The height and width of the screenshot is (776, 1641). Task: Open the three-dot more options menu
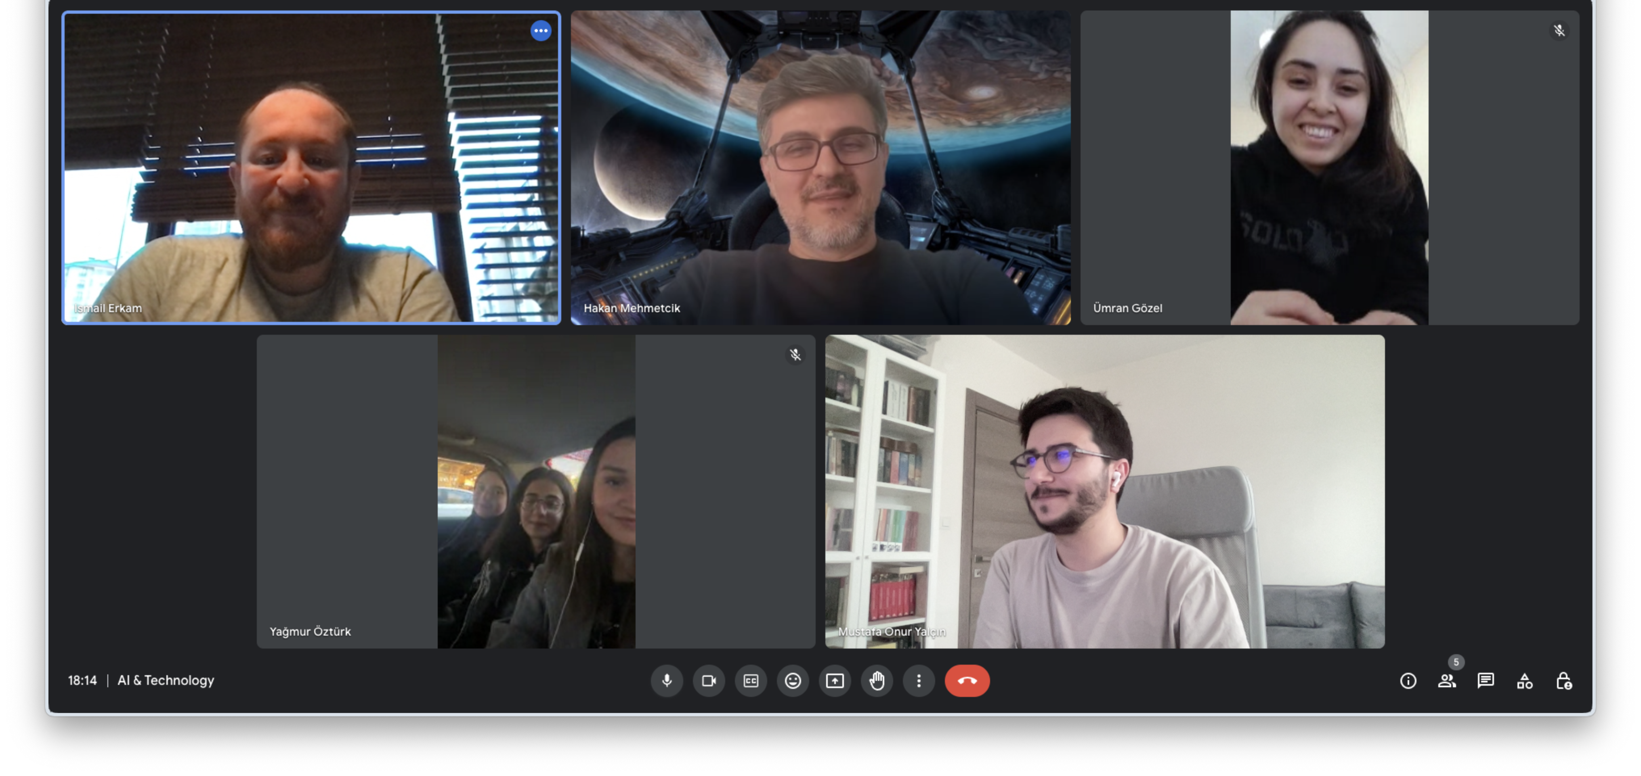919,680
